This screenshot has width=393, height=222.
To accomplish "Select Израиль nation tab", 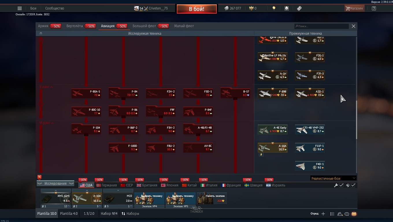I will point(276,185).
